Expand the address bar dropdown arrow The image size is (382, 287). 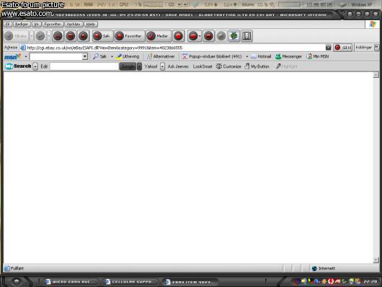[x=329, y=48]
